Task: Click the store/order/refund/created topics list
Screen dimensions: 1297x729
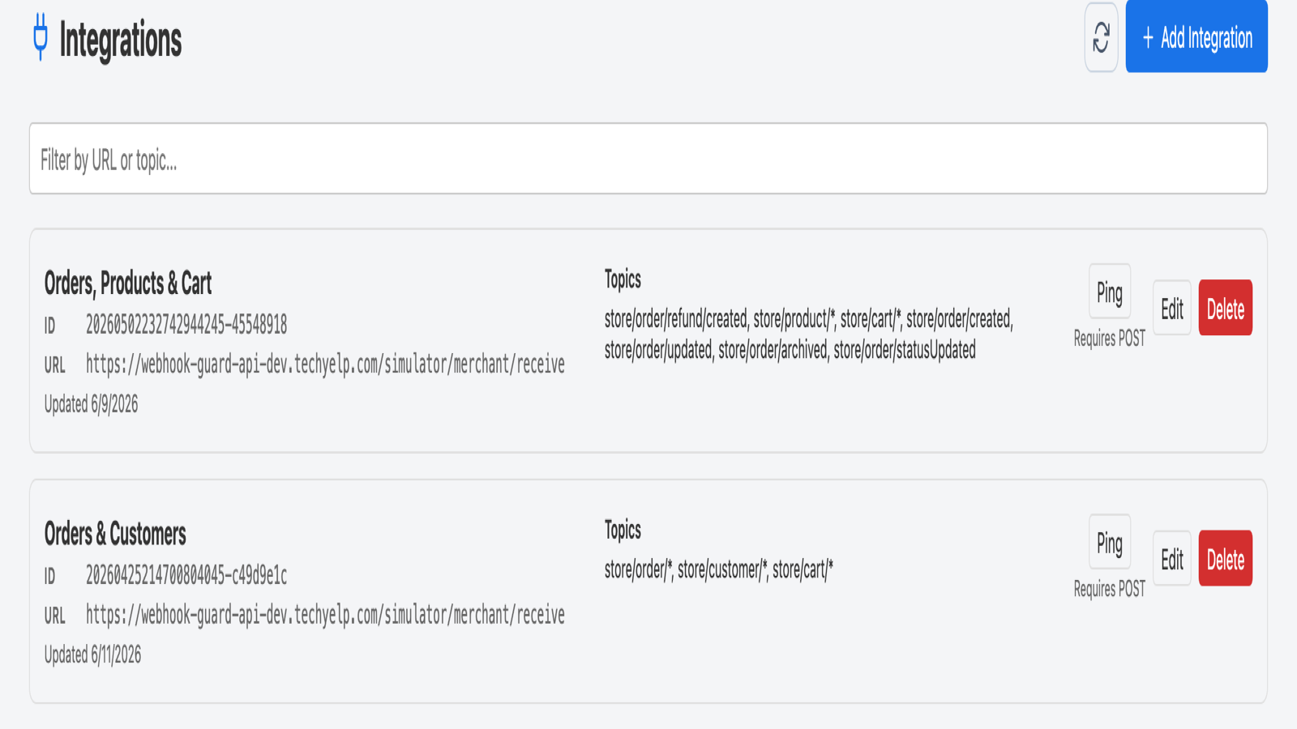Action: coord(808,335)
